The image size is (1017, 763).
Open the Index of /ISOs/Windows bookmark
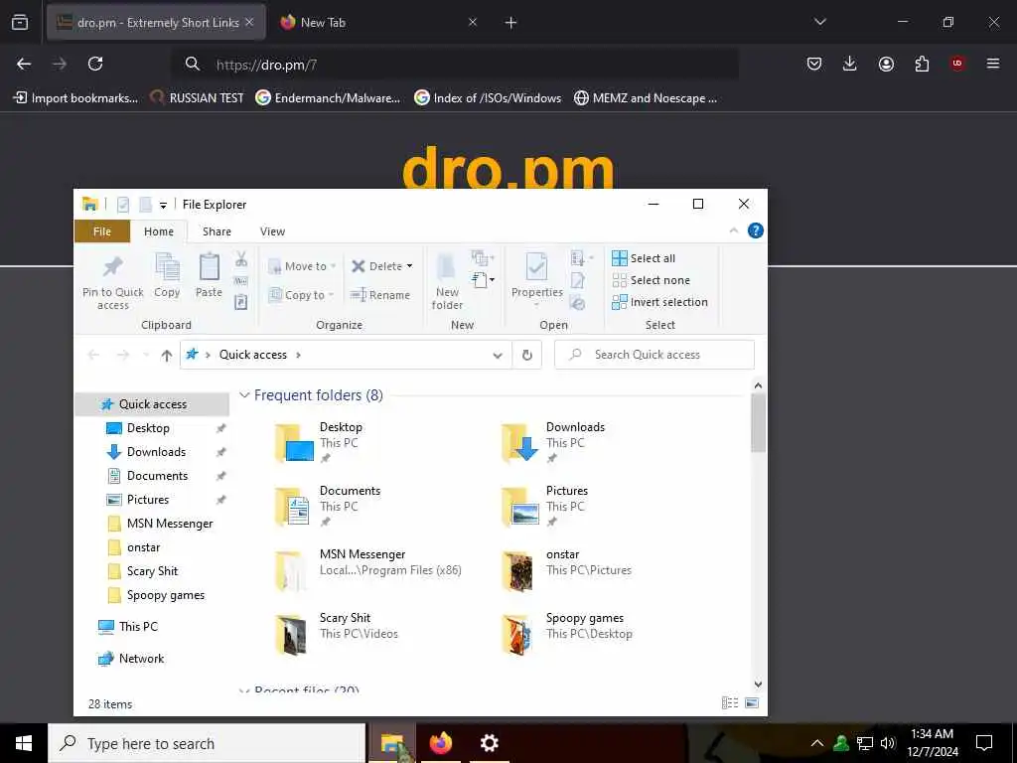tap(488, 98)
